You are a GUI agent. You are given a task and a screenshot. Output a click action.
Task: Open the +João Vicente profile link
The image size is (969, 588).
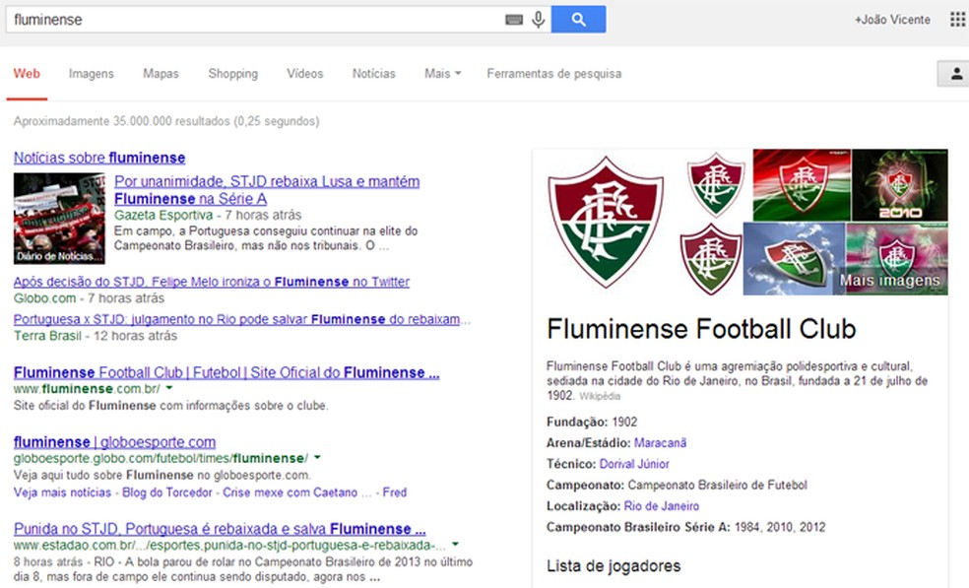pyautogui.click(x=891, y=19)
